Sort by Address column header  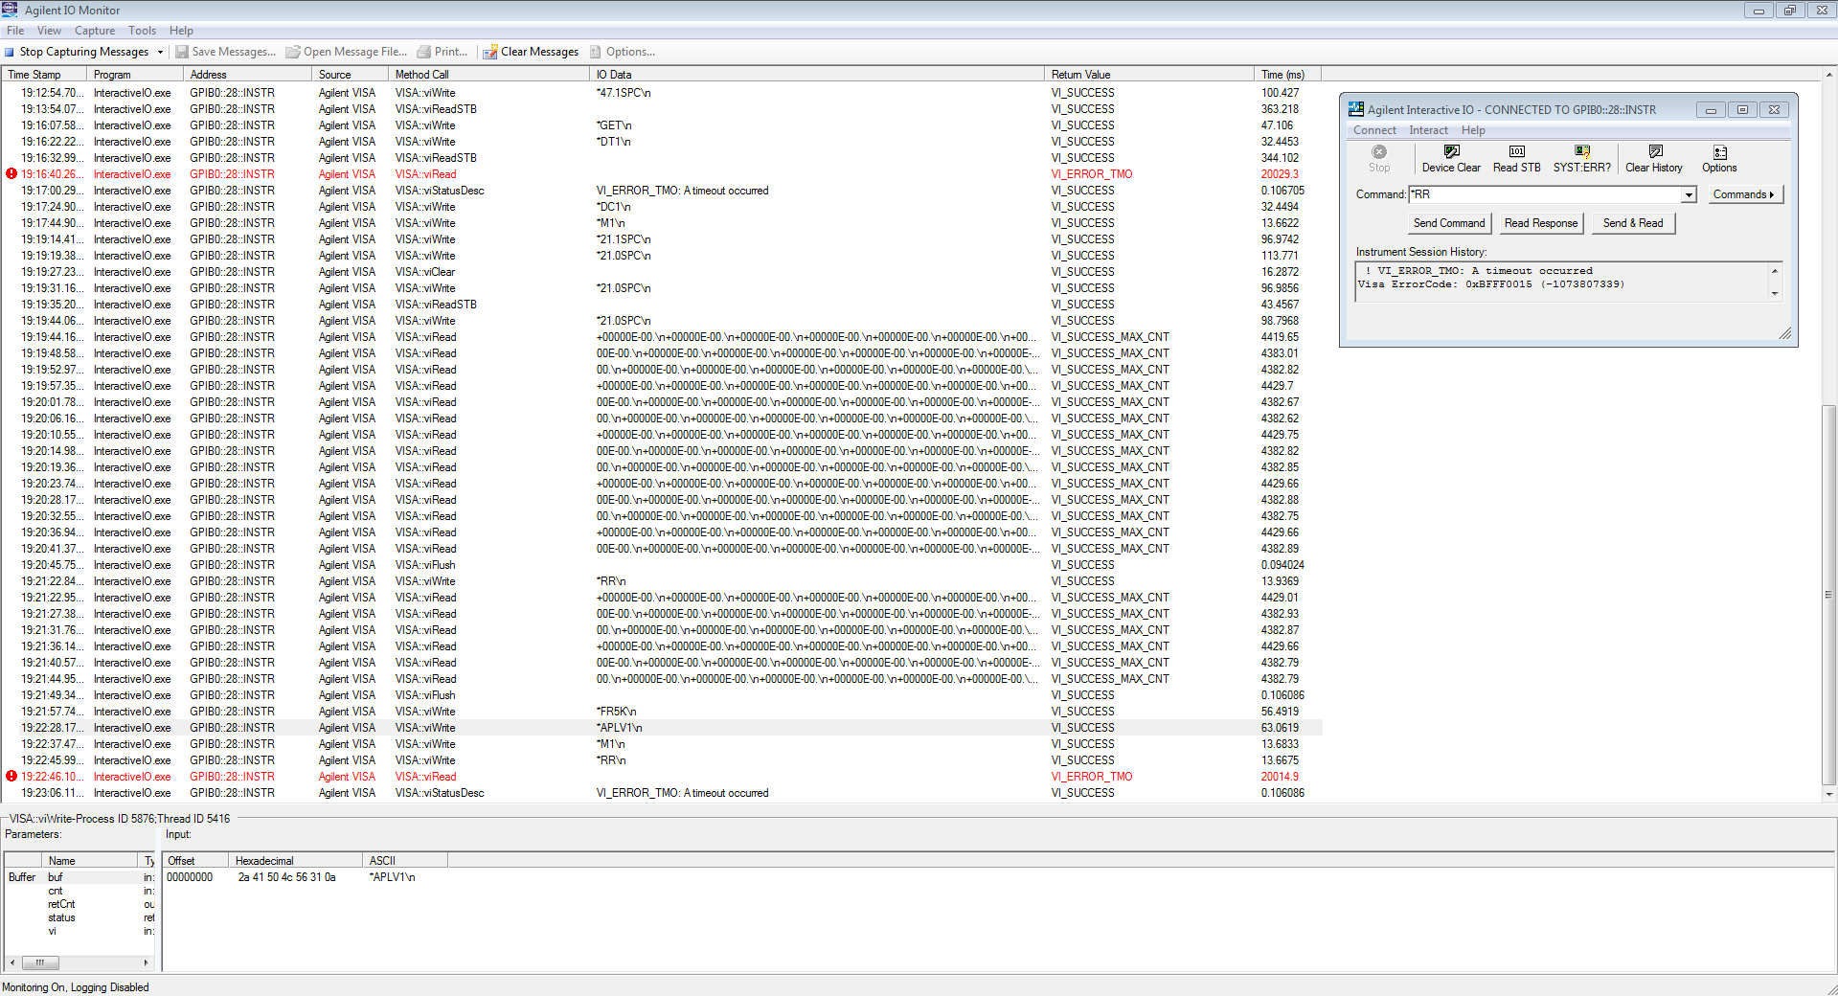[248, 74]
